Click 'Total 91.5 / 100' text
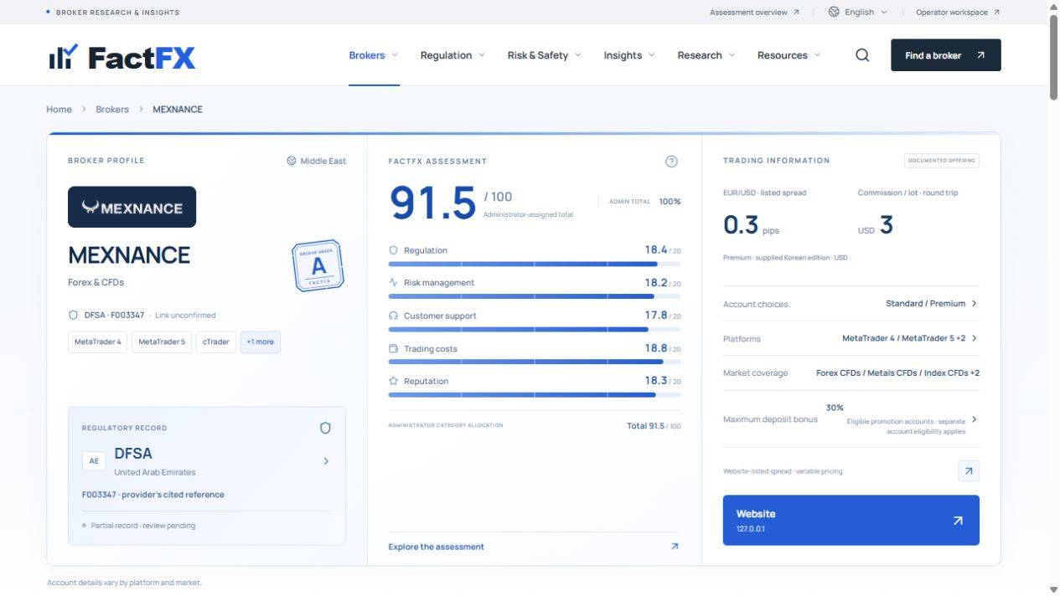This screenshot has height=596, width=1060. tap(654, 426)
